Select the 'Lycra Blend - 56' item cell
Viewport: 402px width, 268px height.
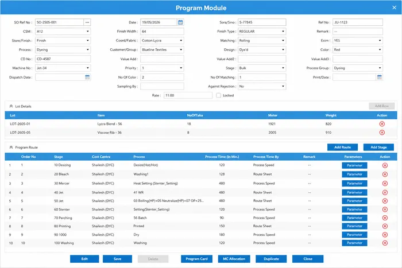(110, 124)
